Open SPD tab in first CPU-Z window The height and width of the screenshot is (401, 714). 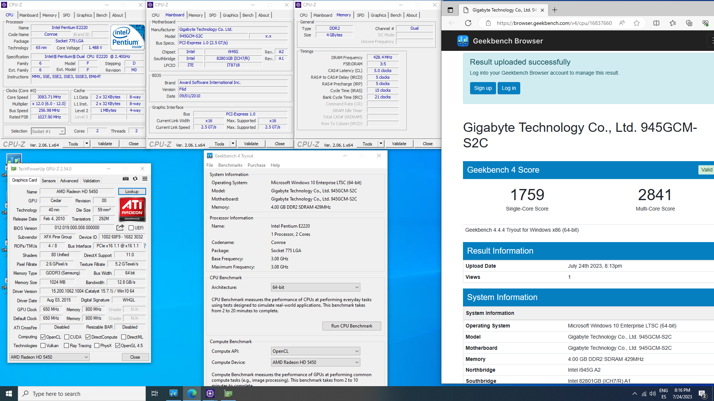pos(66,15)
